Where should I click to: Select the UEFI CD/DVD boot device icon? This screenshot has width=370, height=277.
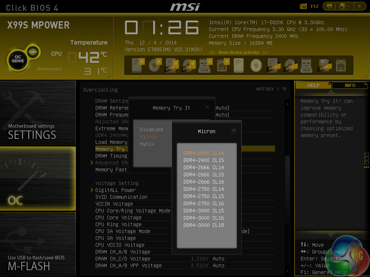155,65
